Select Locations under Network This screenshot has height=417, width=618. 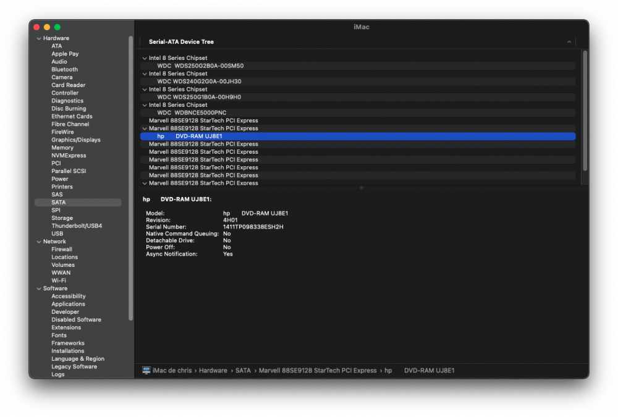[x=65, y=258]
